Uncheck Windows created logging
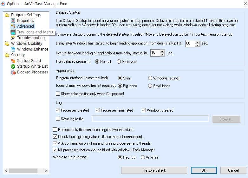 click(x=144, y=110)
